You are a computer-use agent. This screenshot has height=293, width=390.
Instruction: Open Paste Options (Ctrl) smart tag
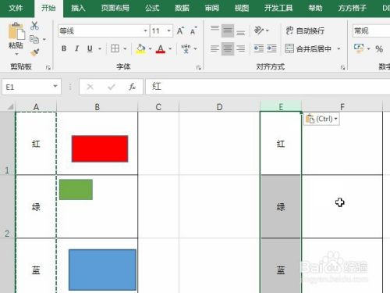click(x=321, y=120)
